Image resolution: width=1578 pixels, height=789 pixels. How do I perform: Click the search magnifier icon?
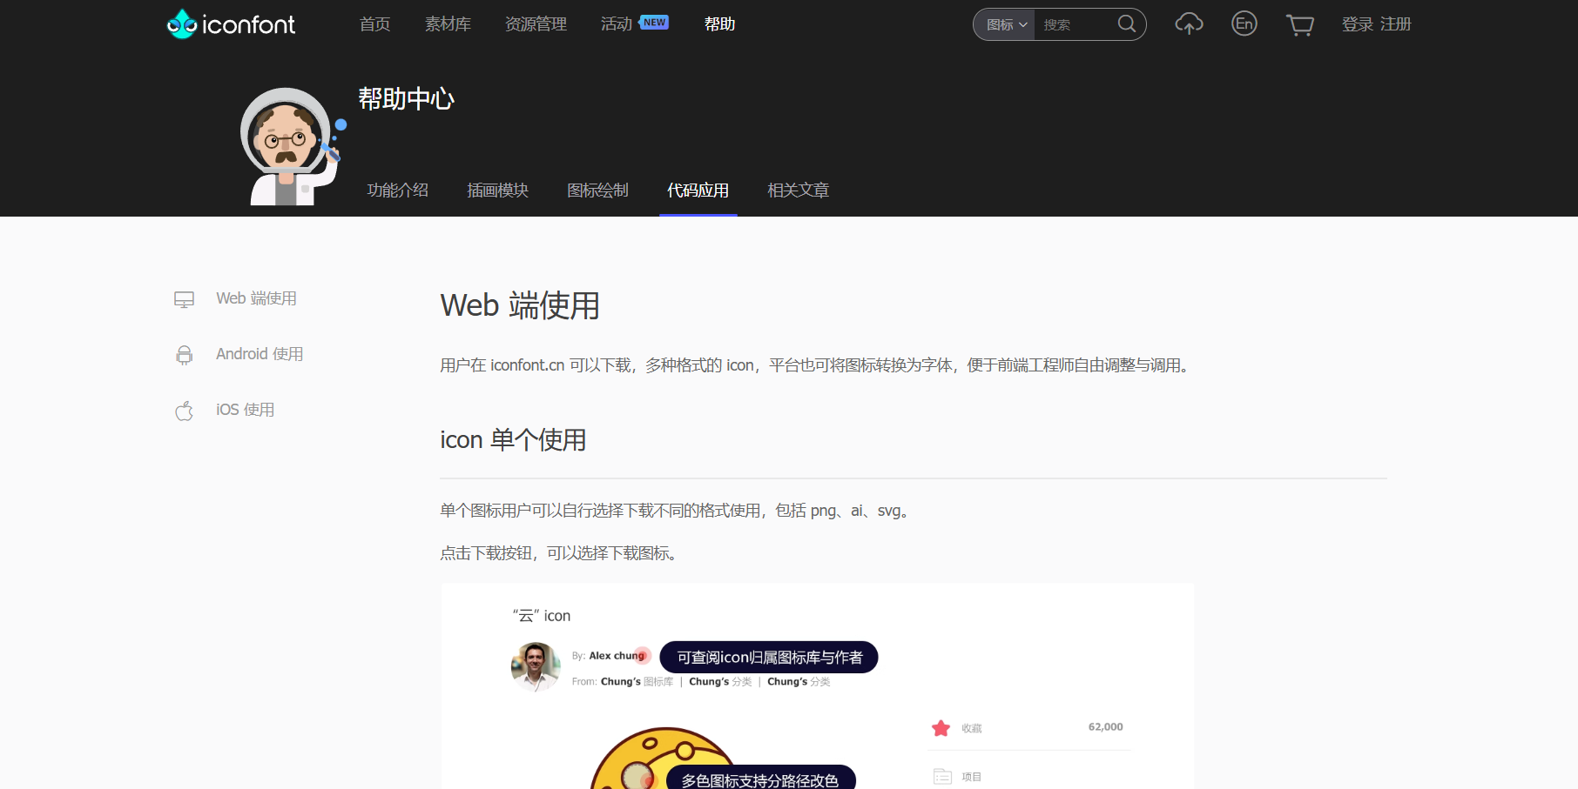1127,23
